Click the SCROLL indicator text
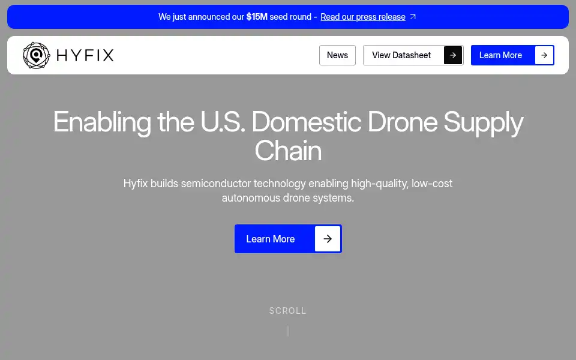 tap(287, 311)
